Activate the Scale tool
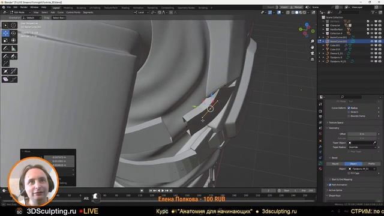This screenshot has height=216, width=384. (5, 40)
